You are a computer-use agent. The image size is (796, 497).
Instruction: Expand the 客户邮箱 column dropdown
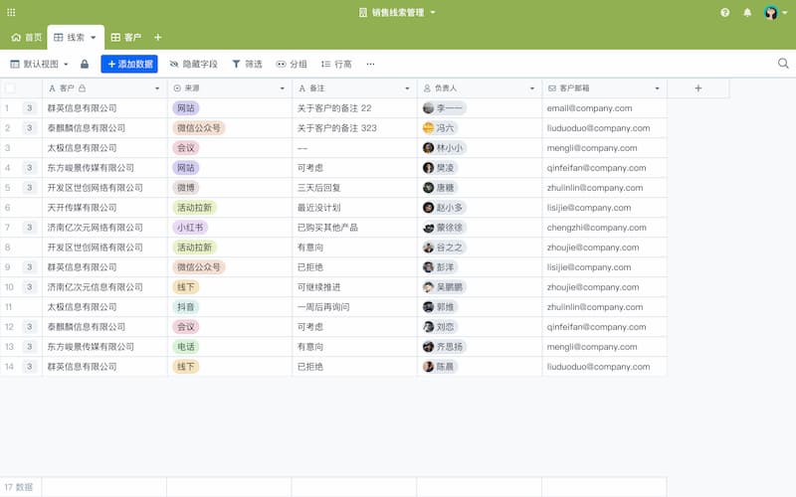coord(657,88)
